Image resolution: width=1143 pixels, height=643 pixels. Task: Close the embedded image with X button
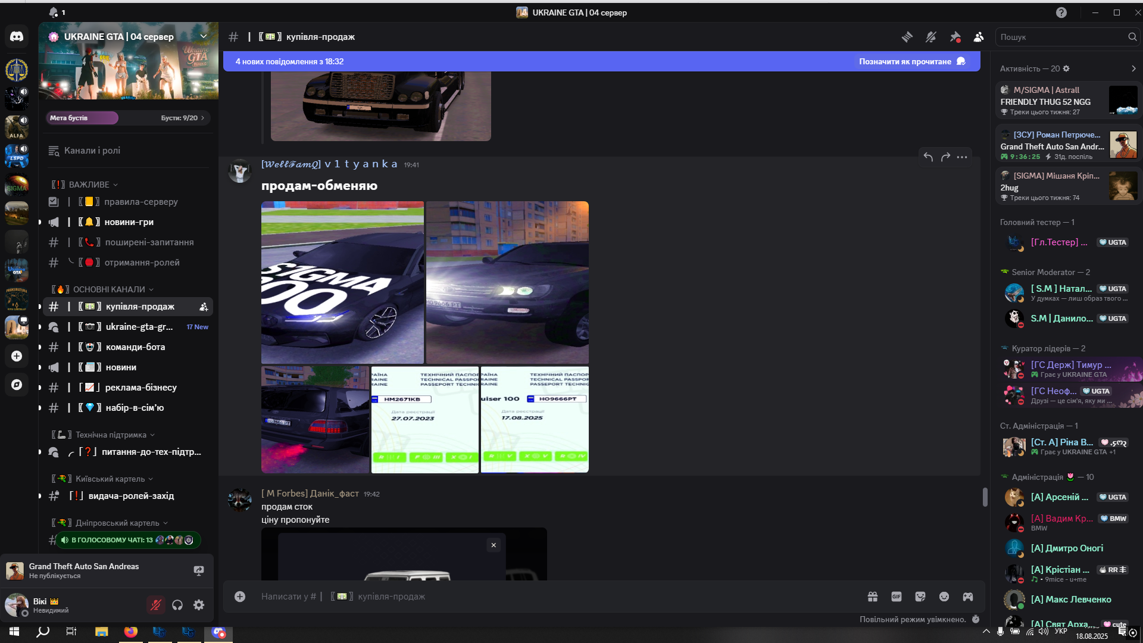coord(494,545)
